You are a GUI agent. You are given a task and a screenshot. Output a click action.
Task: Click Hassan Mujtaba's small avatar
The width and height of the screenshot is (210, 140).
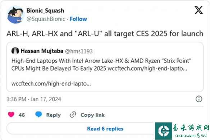[15, 51]
